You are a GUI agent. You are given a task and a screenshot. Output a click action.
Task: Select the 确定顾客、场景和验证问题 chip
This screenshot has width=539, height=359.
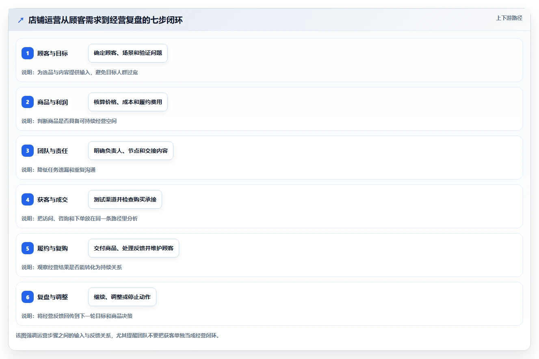coord(128,53)
